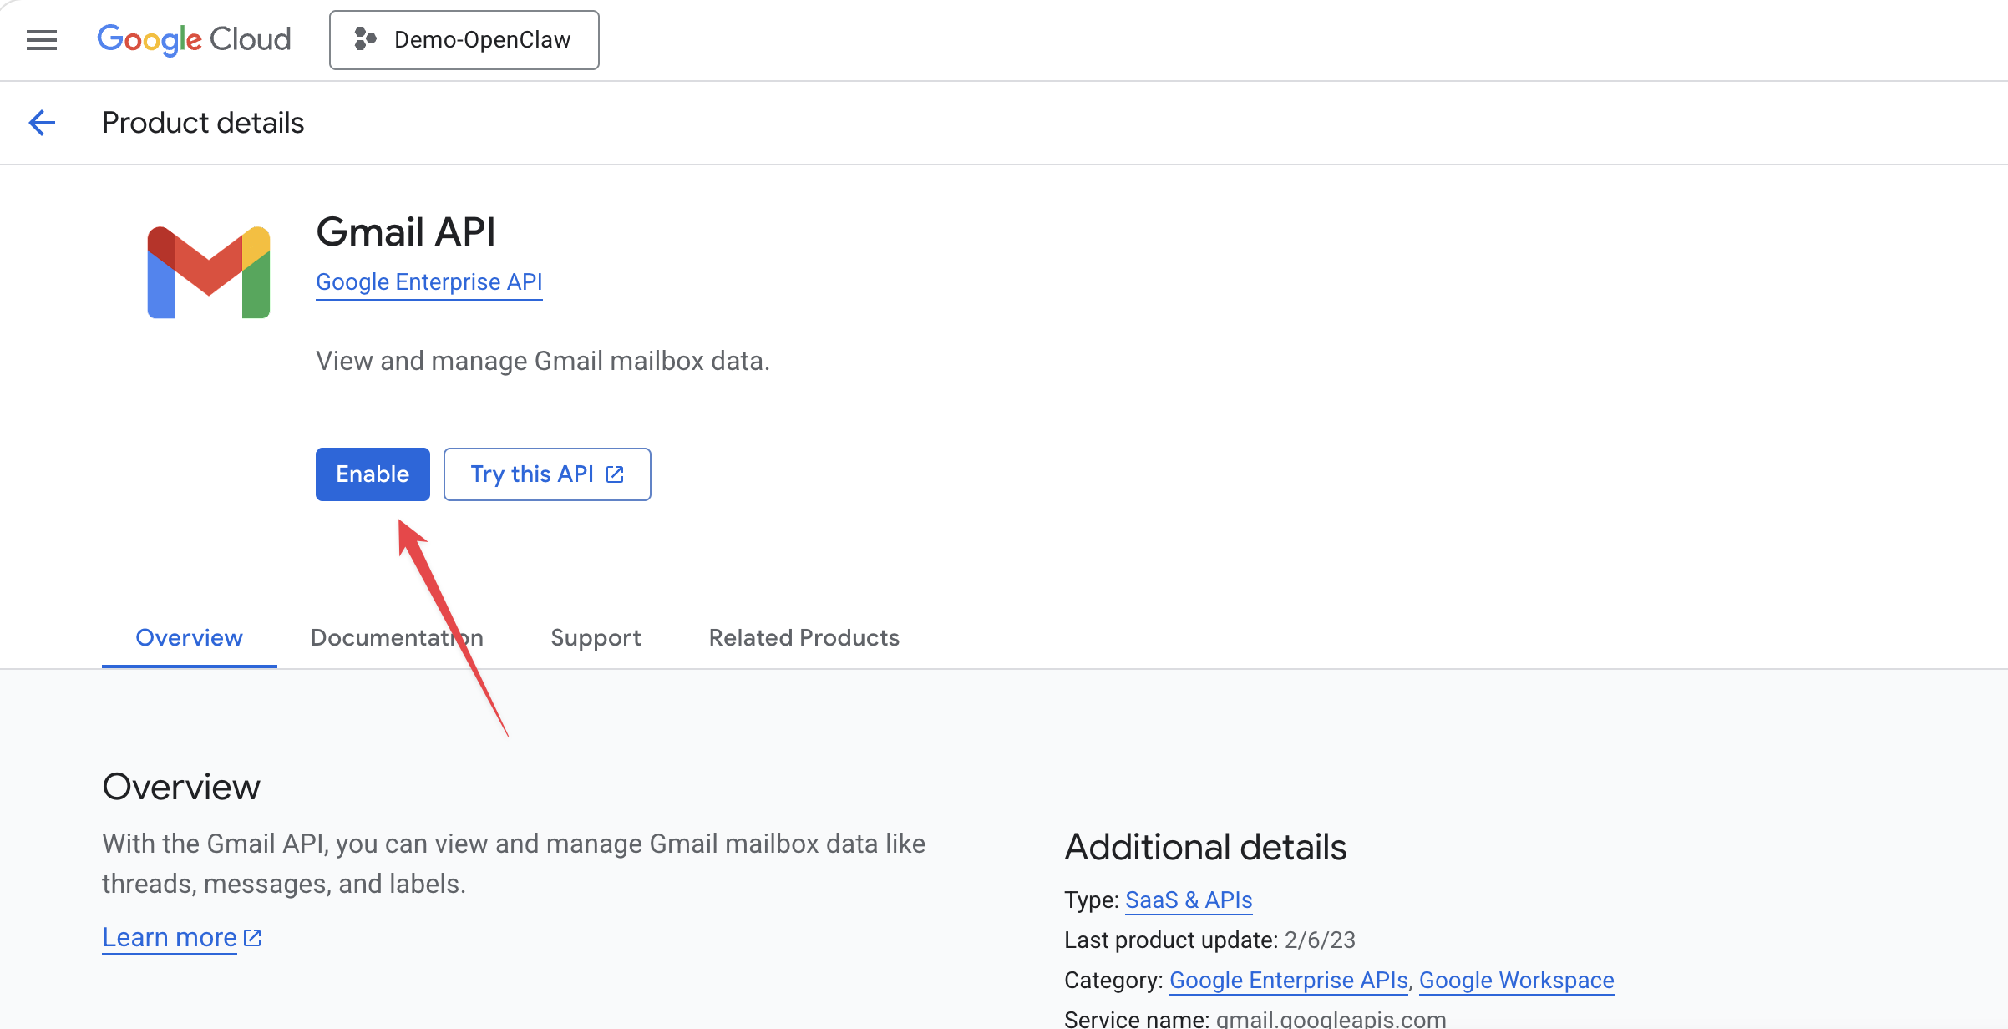Viewport: 2008px width, 1029px height.
Task: Click the external link icon in Try this API
Action: tap(615, 474)
